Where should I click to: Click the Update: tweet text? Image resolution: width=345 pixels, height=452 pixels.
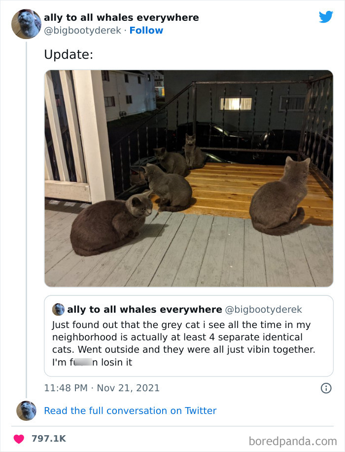pos(69,55)
